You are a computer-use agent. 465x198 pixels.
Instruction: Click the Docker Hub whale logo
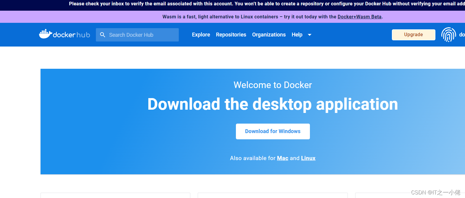(x=65, y=34)
